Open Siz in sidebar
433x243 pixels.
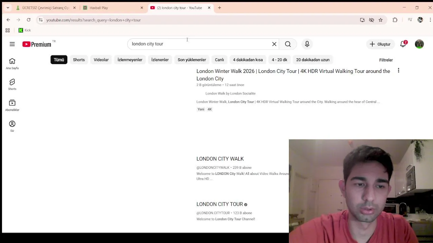12,126
